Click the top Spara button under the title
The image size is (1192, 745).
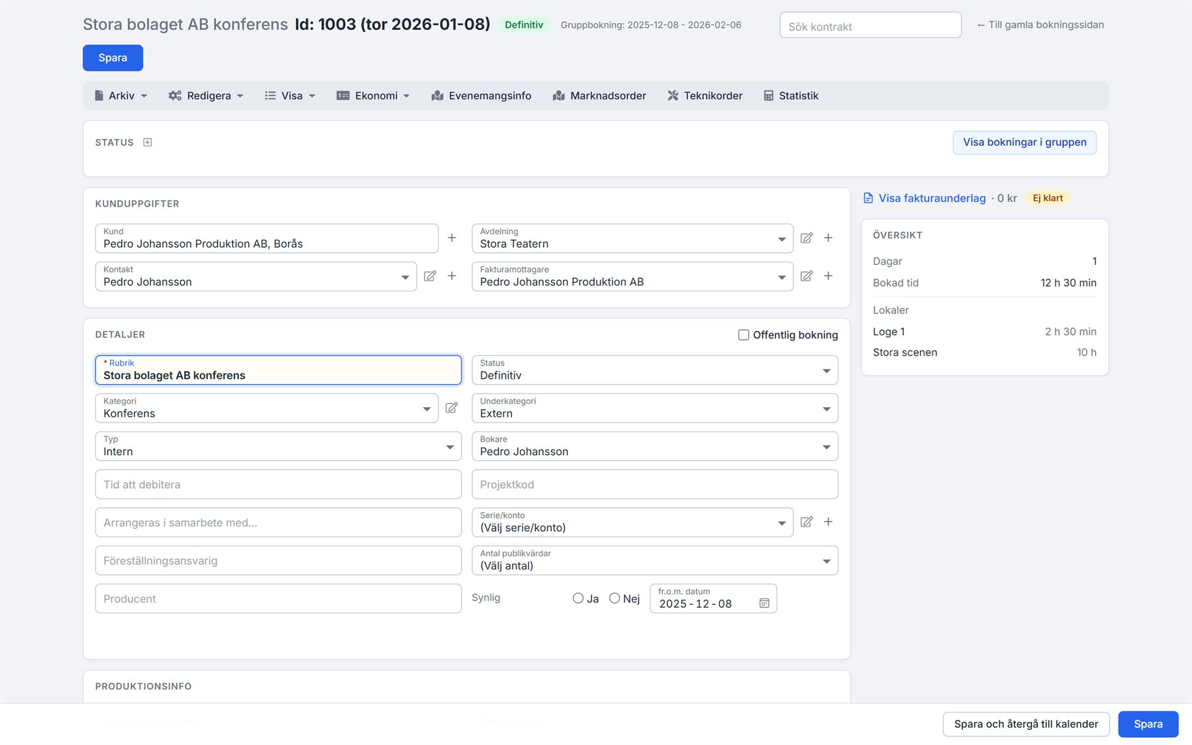(x=113, y=58)
